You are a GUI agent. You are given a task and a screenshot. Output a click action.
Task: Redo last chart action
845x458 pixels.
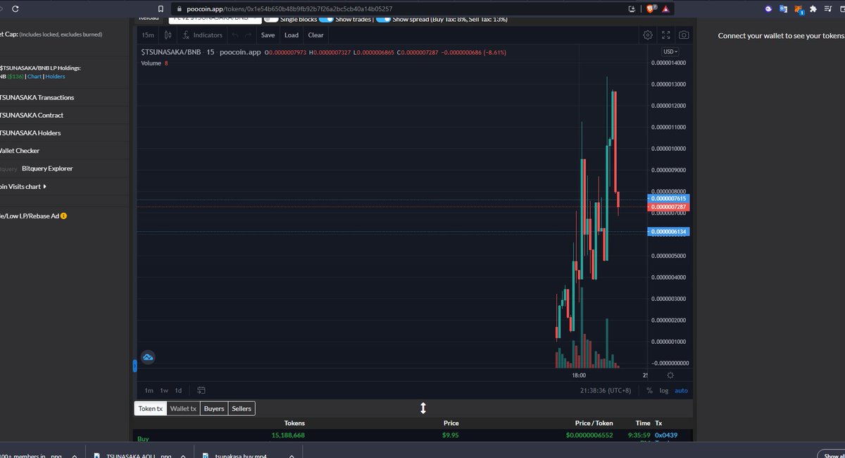(x=248, y=35)
